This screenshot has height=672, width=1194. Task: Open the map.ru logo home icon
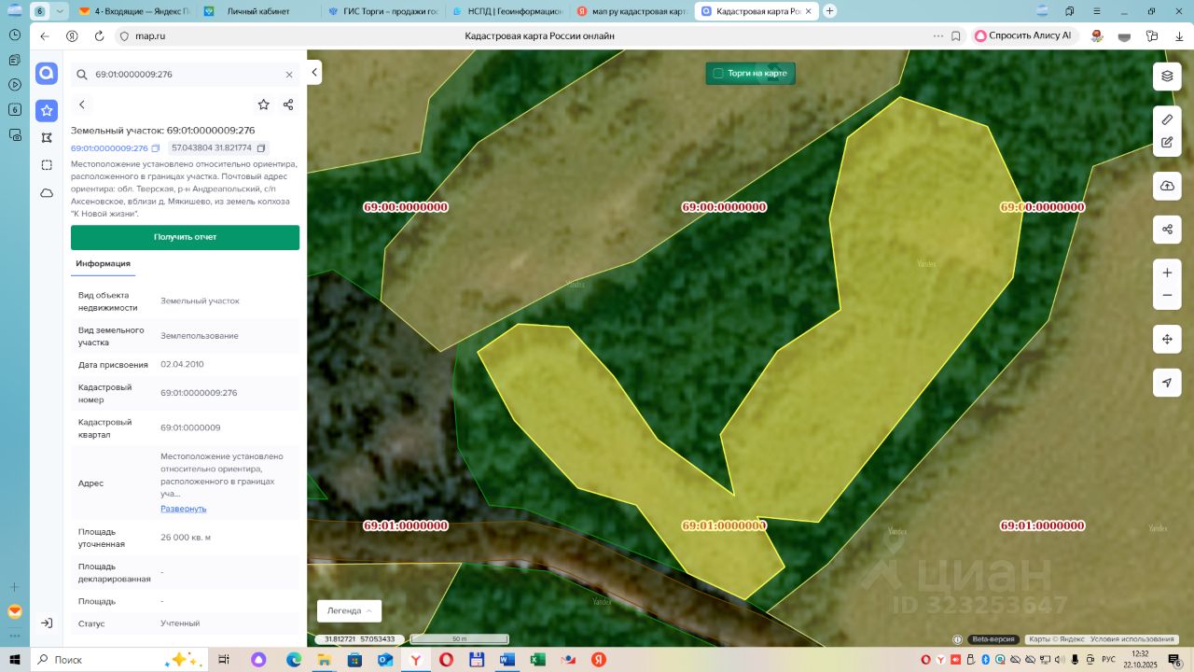[47, 74]
